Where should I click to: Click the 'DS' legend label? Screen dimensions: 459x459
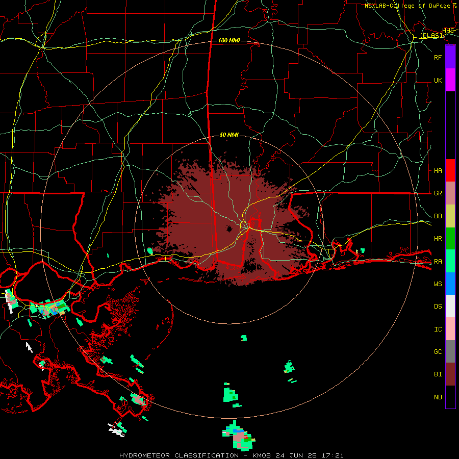438,307
